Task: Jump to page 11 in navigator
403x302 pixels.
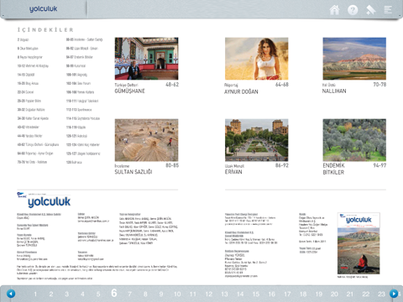Action: point(193,294)
